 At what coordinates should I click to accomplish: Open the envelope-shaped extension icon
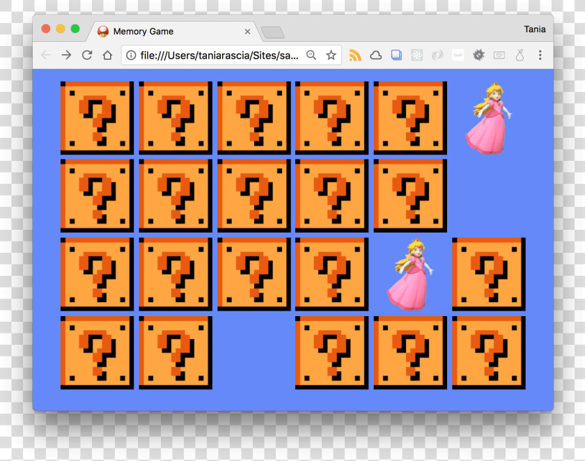click(499, 55)
